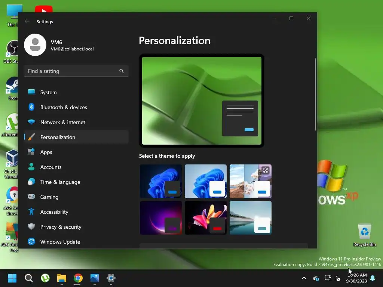Open the Apps settings page

[76, 152]
